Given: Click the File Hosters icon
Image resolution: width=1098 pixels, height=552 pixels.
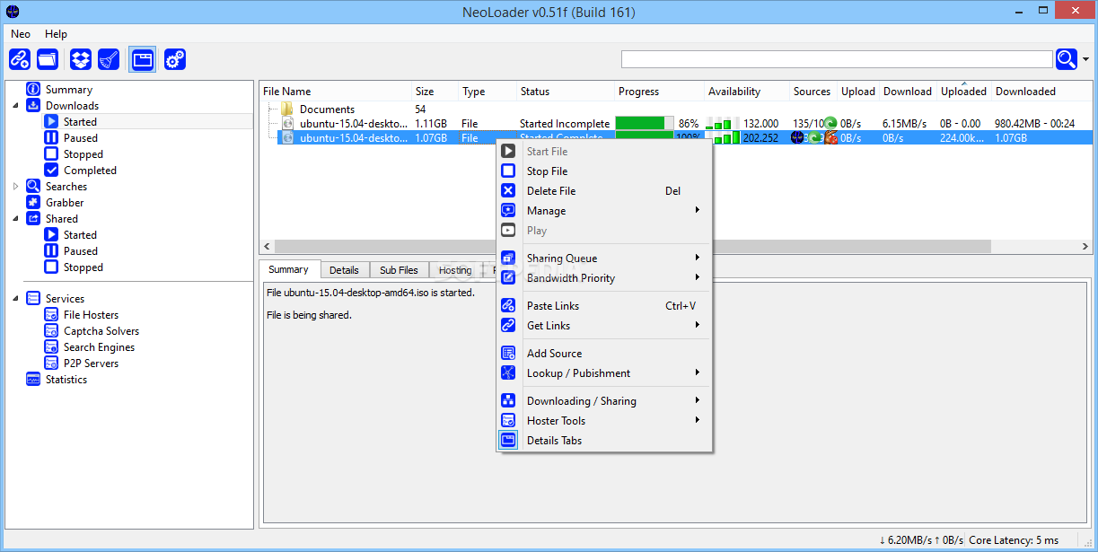Looking at the screenshot, I should point(51,315).
